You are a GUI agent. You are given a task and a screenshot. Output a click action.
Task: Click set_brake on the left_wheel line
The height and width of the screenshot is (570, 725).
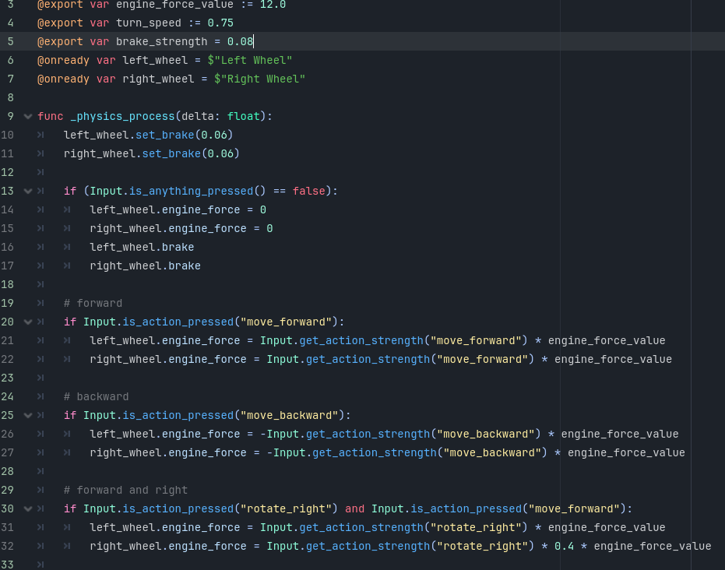point(164,135)
